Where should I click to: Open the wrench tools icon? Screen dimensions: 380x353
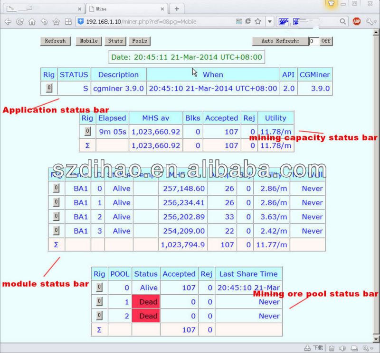pyautogui.click(x=370, y=21)
